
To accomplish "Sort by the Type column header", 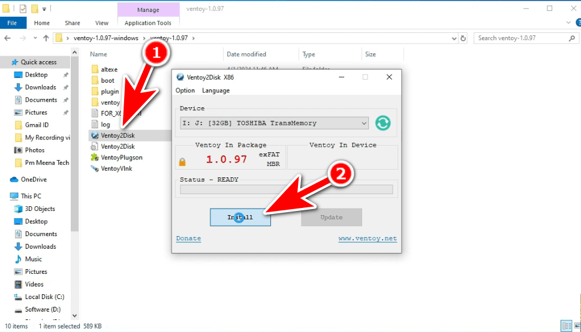I will 308,54.
